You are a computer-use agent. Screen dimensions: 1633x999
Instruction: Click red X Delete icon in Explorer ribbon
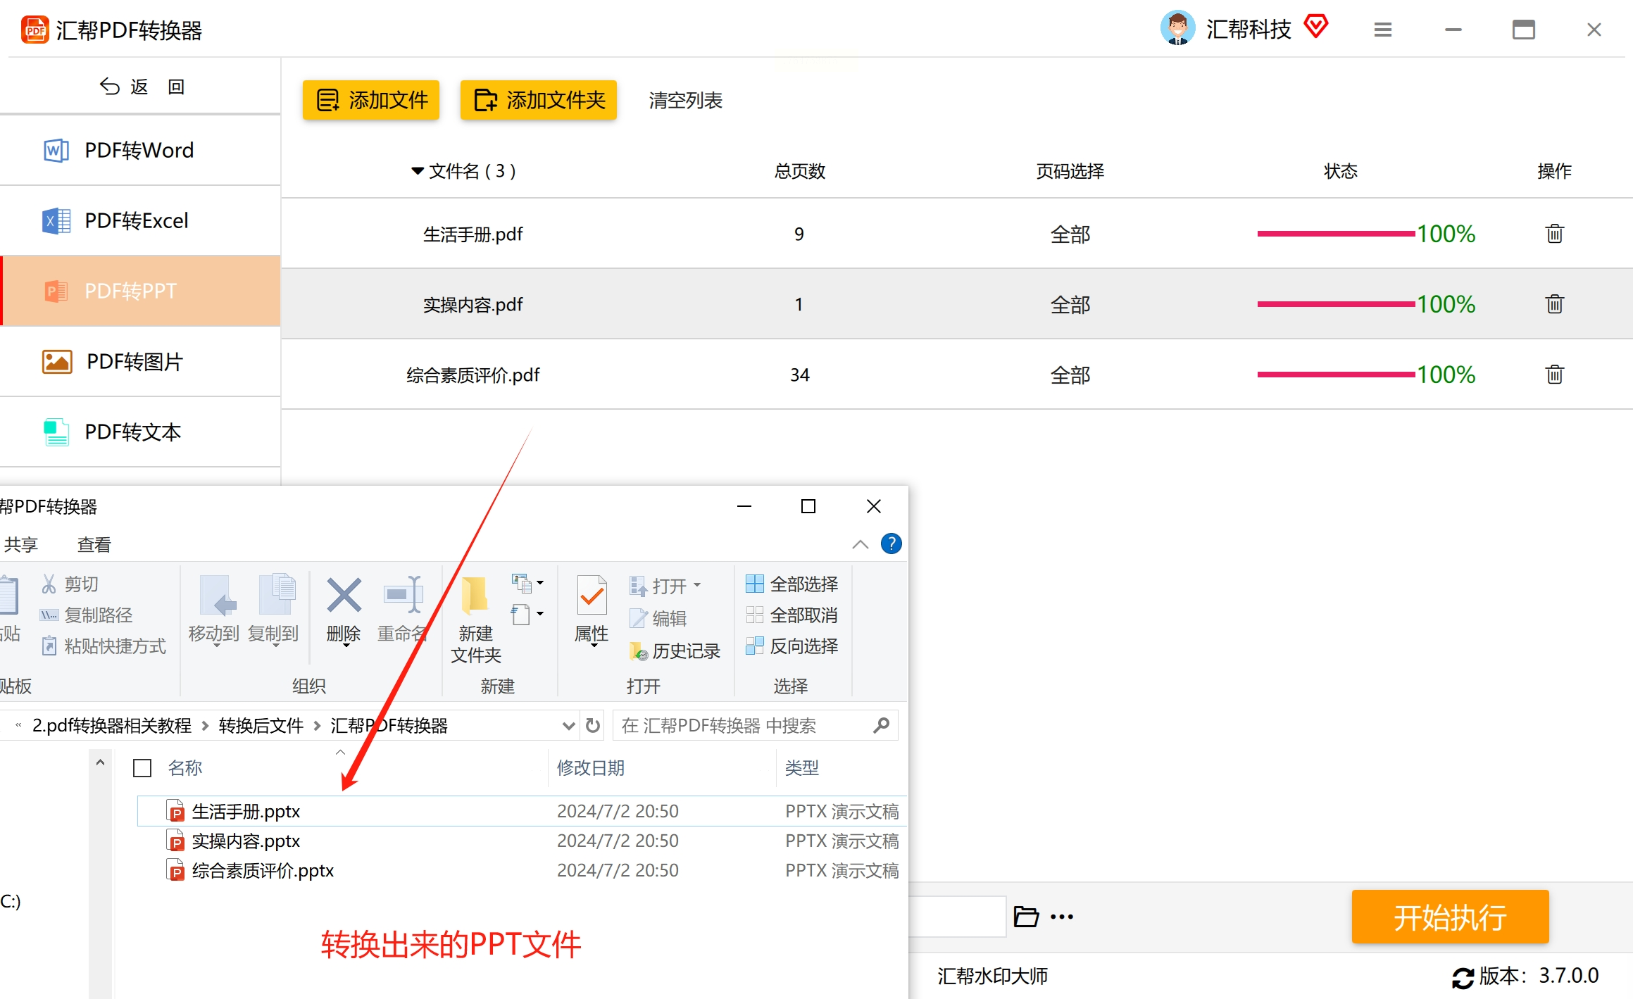[x=344, y=596]
